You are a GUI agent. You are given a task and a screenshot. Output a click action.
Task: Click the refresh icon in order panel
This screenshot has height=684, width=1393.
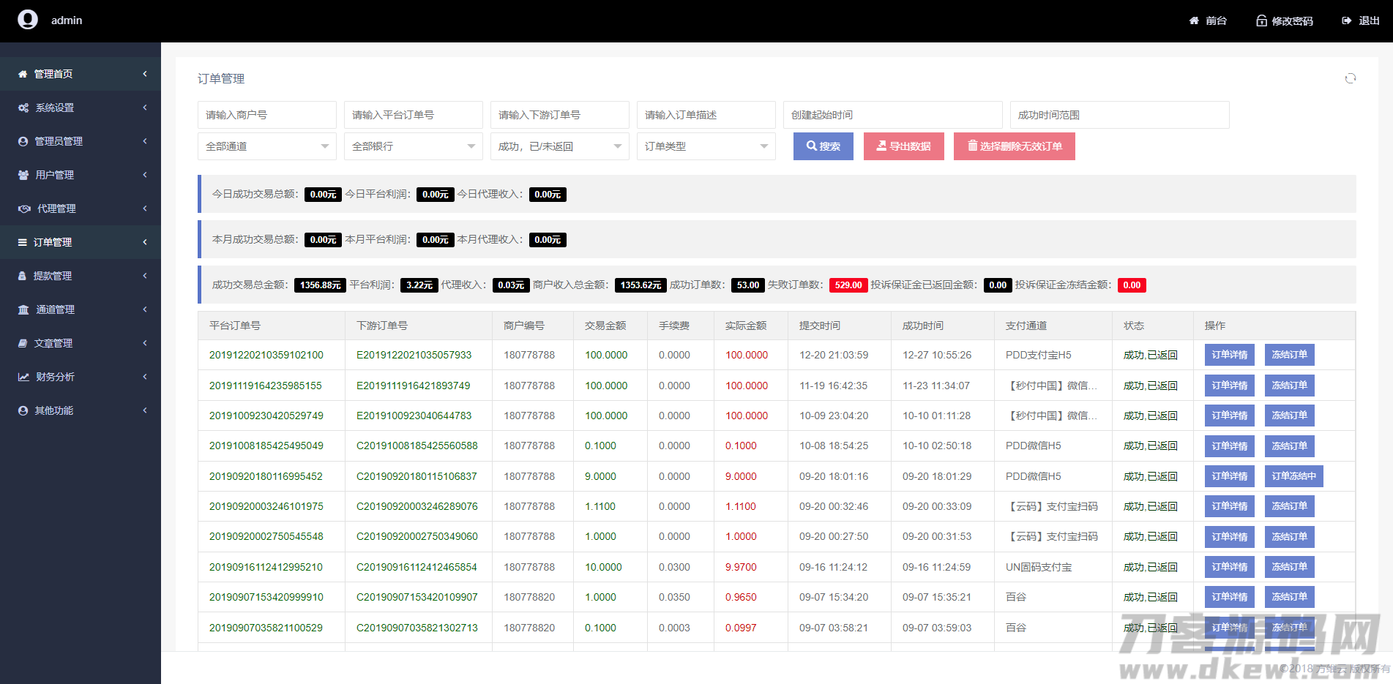[x=1350, y=78]
